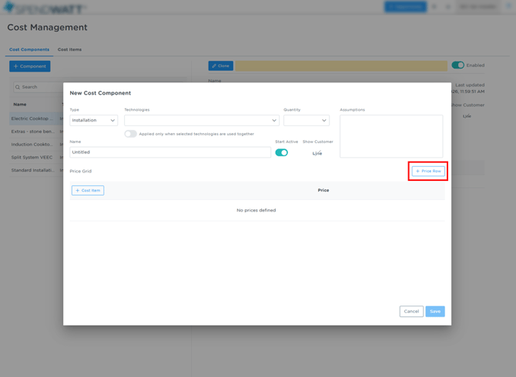Click the + Component button
516x377 pixels.
(x=30, y=66)
